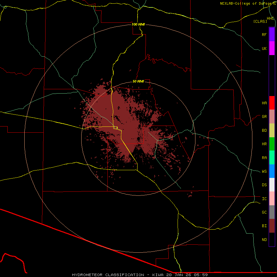Click the DS white legend swatch
Image resolution: width=277 pixels, height=277 pixels.
tap(272, 185)
